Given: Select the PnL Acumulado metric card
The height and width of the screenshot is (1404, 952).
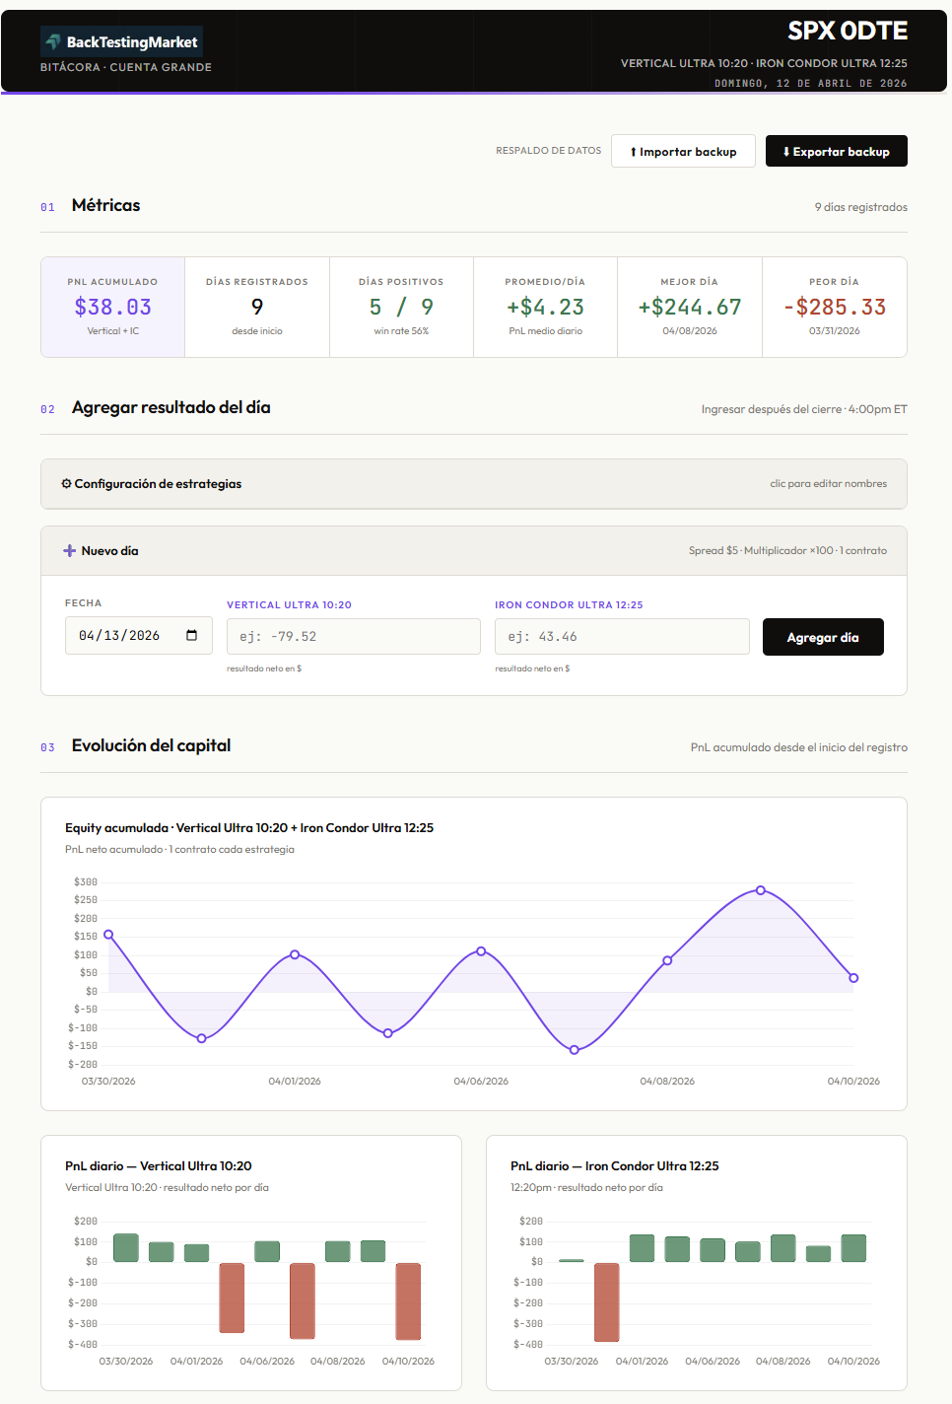Looking at the screenshot, I should click(112, 307).
